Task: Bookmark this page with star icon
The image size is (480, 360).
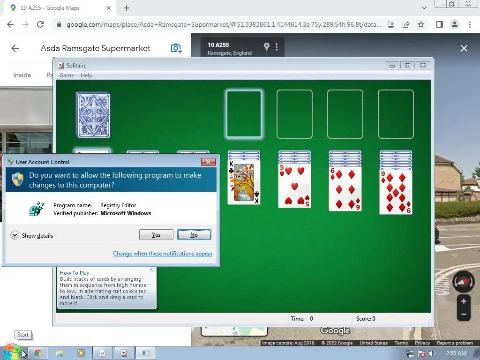Action: point(421,24)
